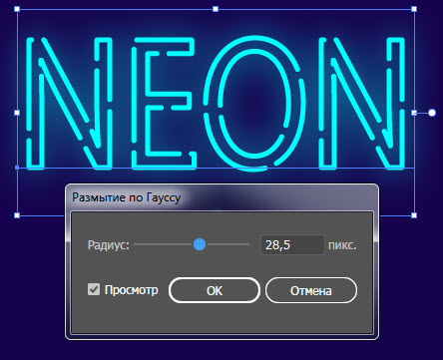Click the letter E in NEON
The image size is (443, 360).
click(x=164, y=103)
